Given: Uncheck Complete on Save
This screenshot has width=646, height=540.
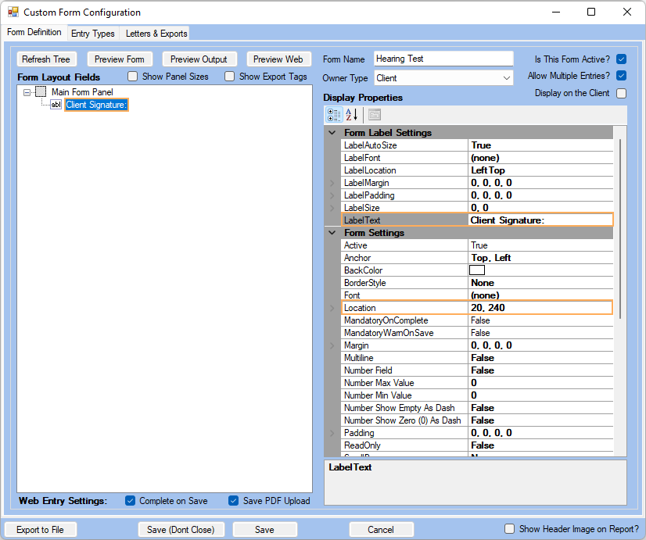Looking at the screenshot, I should pyautogui.click(x=130, y=501).
